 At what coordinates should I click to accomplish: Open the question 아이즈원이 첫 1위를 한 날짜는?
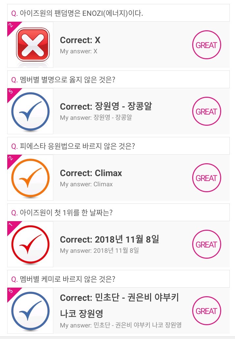click(62, 213)
